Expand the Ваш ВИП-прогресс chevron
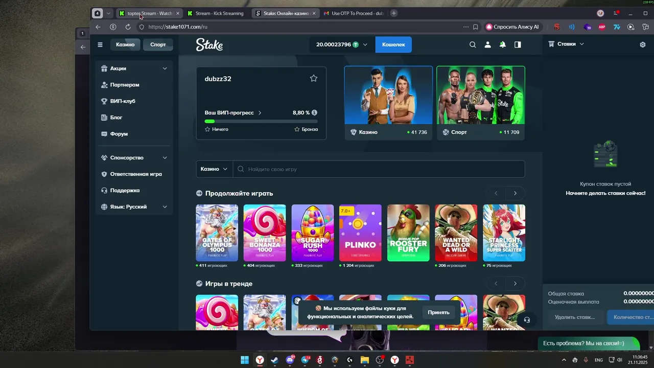Viewport: 654px width, 368px height. 260,113
